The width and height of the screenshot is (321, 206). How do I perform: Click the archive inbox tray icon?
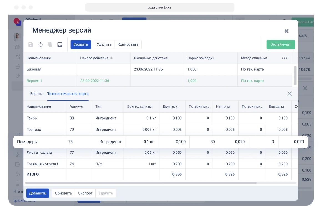point(60,44)
